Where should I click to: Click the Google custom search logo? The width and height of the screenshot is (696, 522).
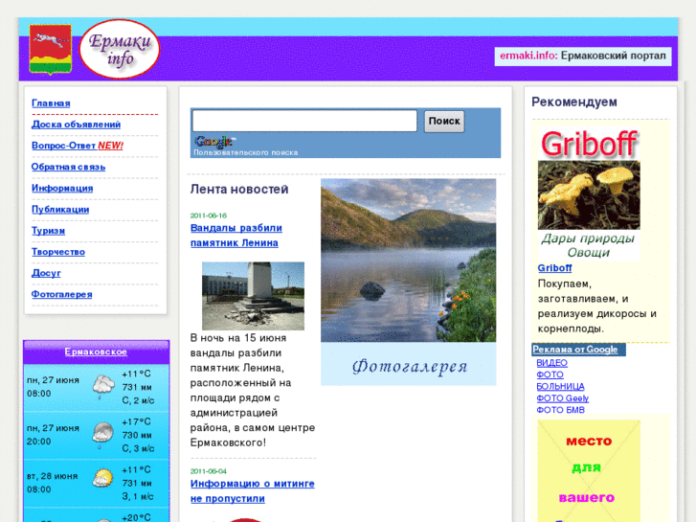(214, 141)
